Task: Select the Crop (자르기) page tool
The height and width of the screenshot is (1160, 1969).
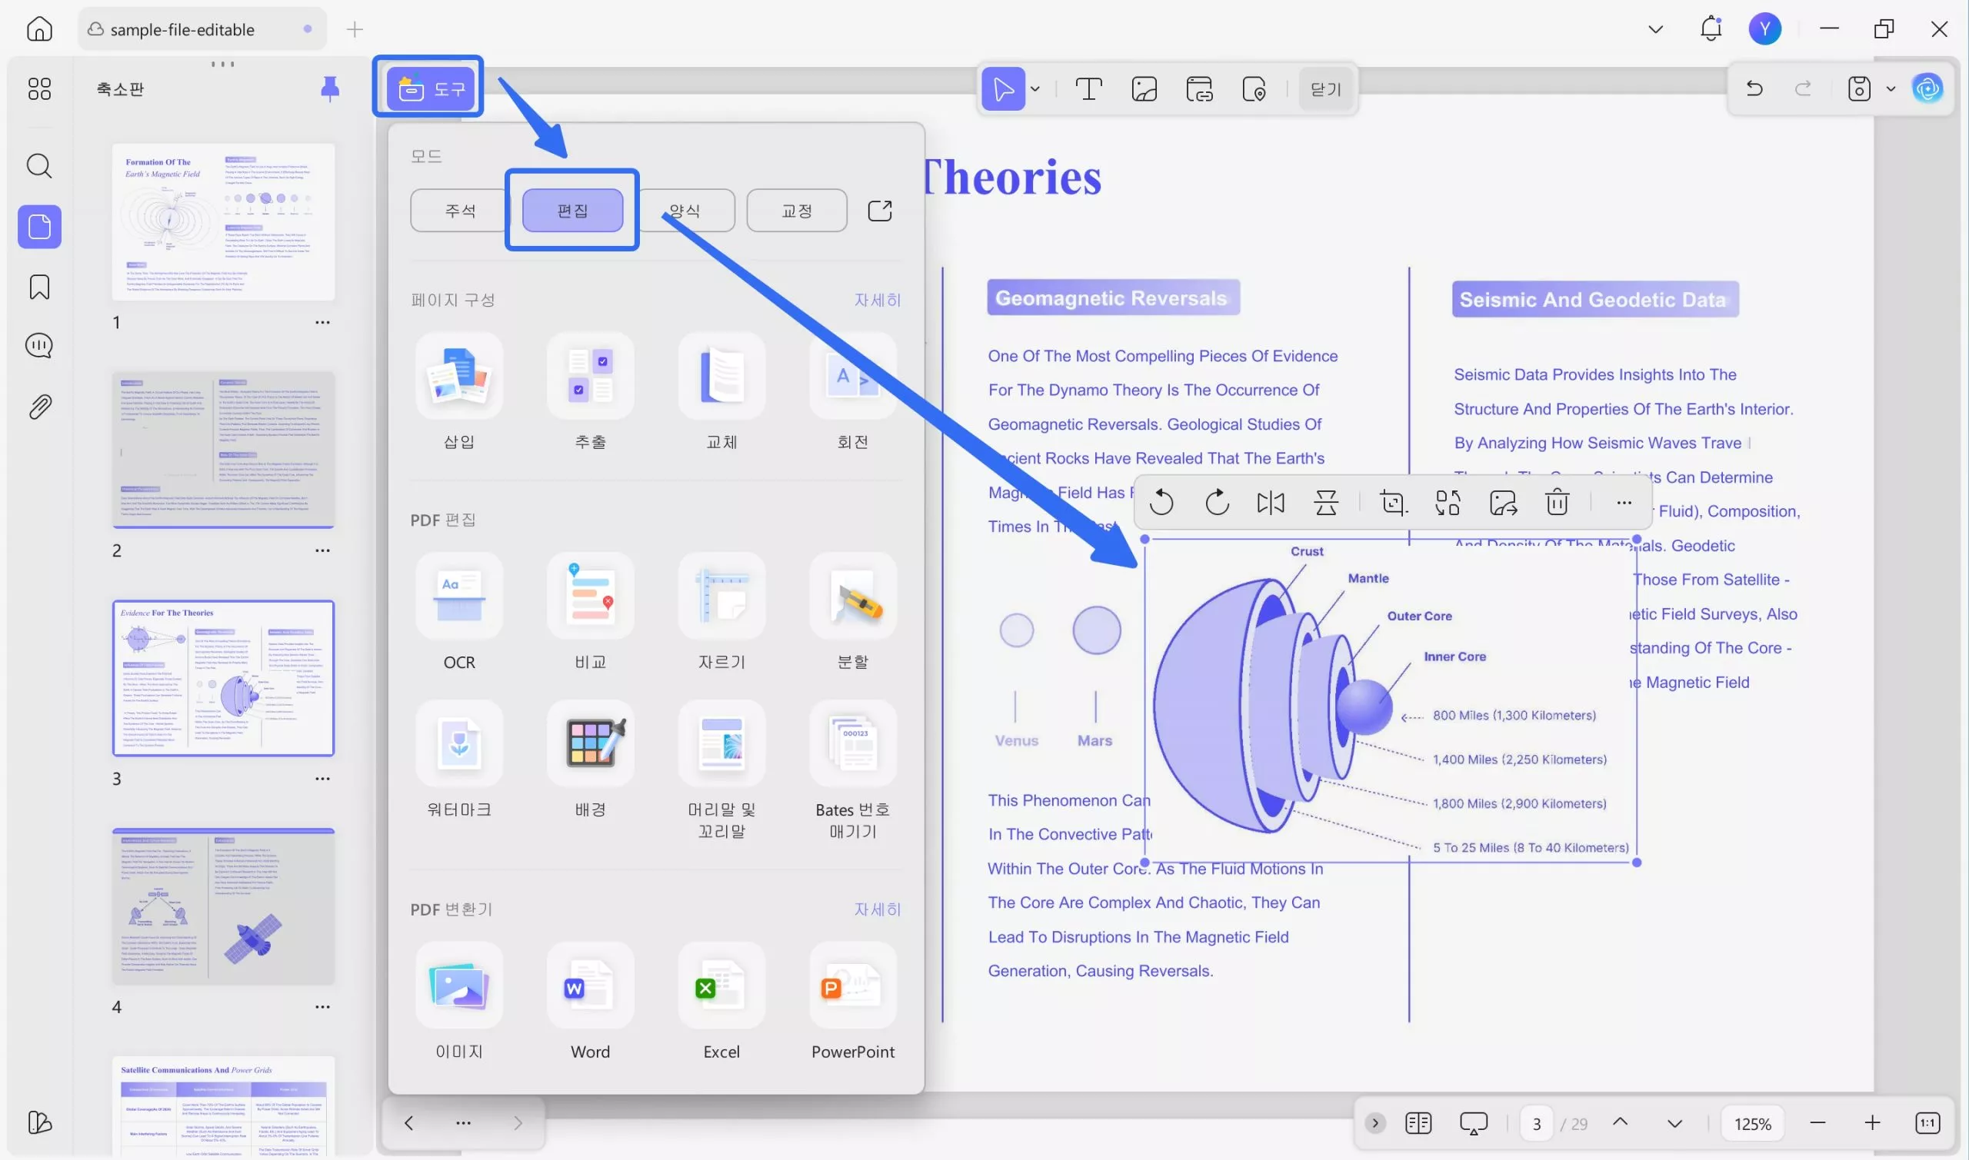Action: 721,597
